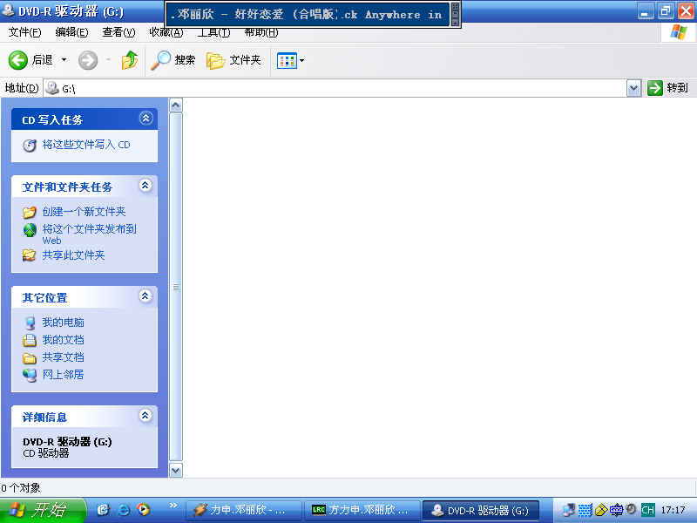
Task: Click the green Back arrow button
Action: [18, 60]
